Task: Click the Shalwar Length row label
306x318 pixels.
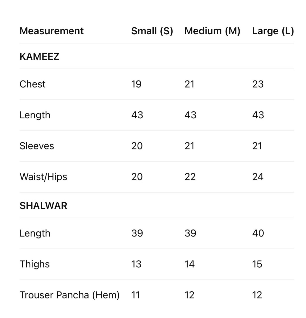Action: (x=35, y=233)
